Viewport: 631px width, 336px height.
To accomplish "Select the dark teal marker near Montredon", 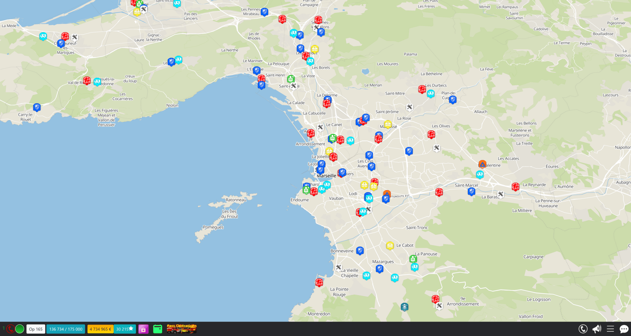I will coord(405,307).
